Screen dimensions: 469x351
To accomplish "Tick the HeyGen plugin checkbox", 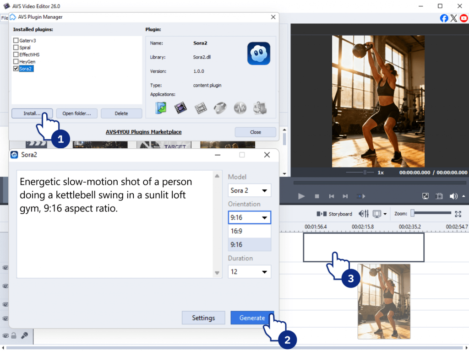I will pyautogui.click(x=16, y=62).
